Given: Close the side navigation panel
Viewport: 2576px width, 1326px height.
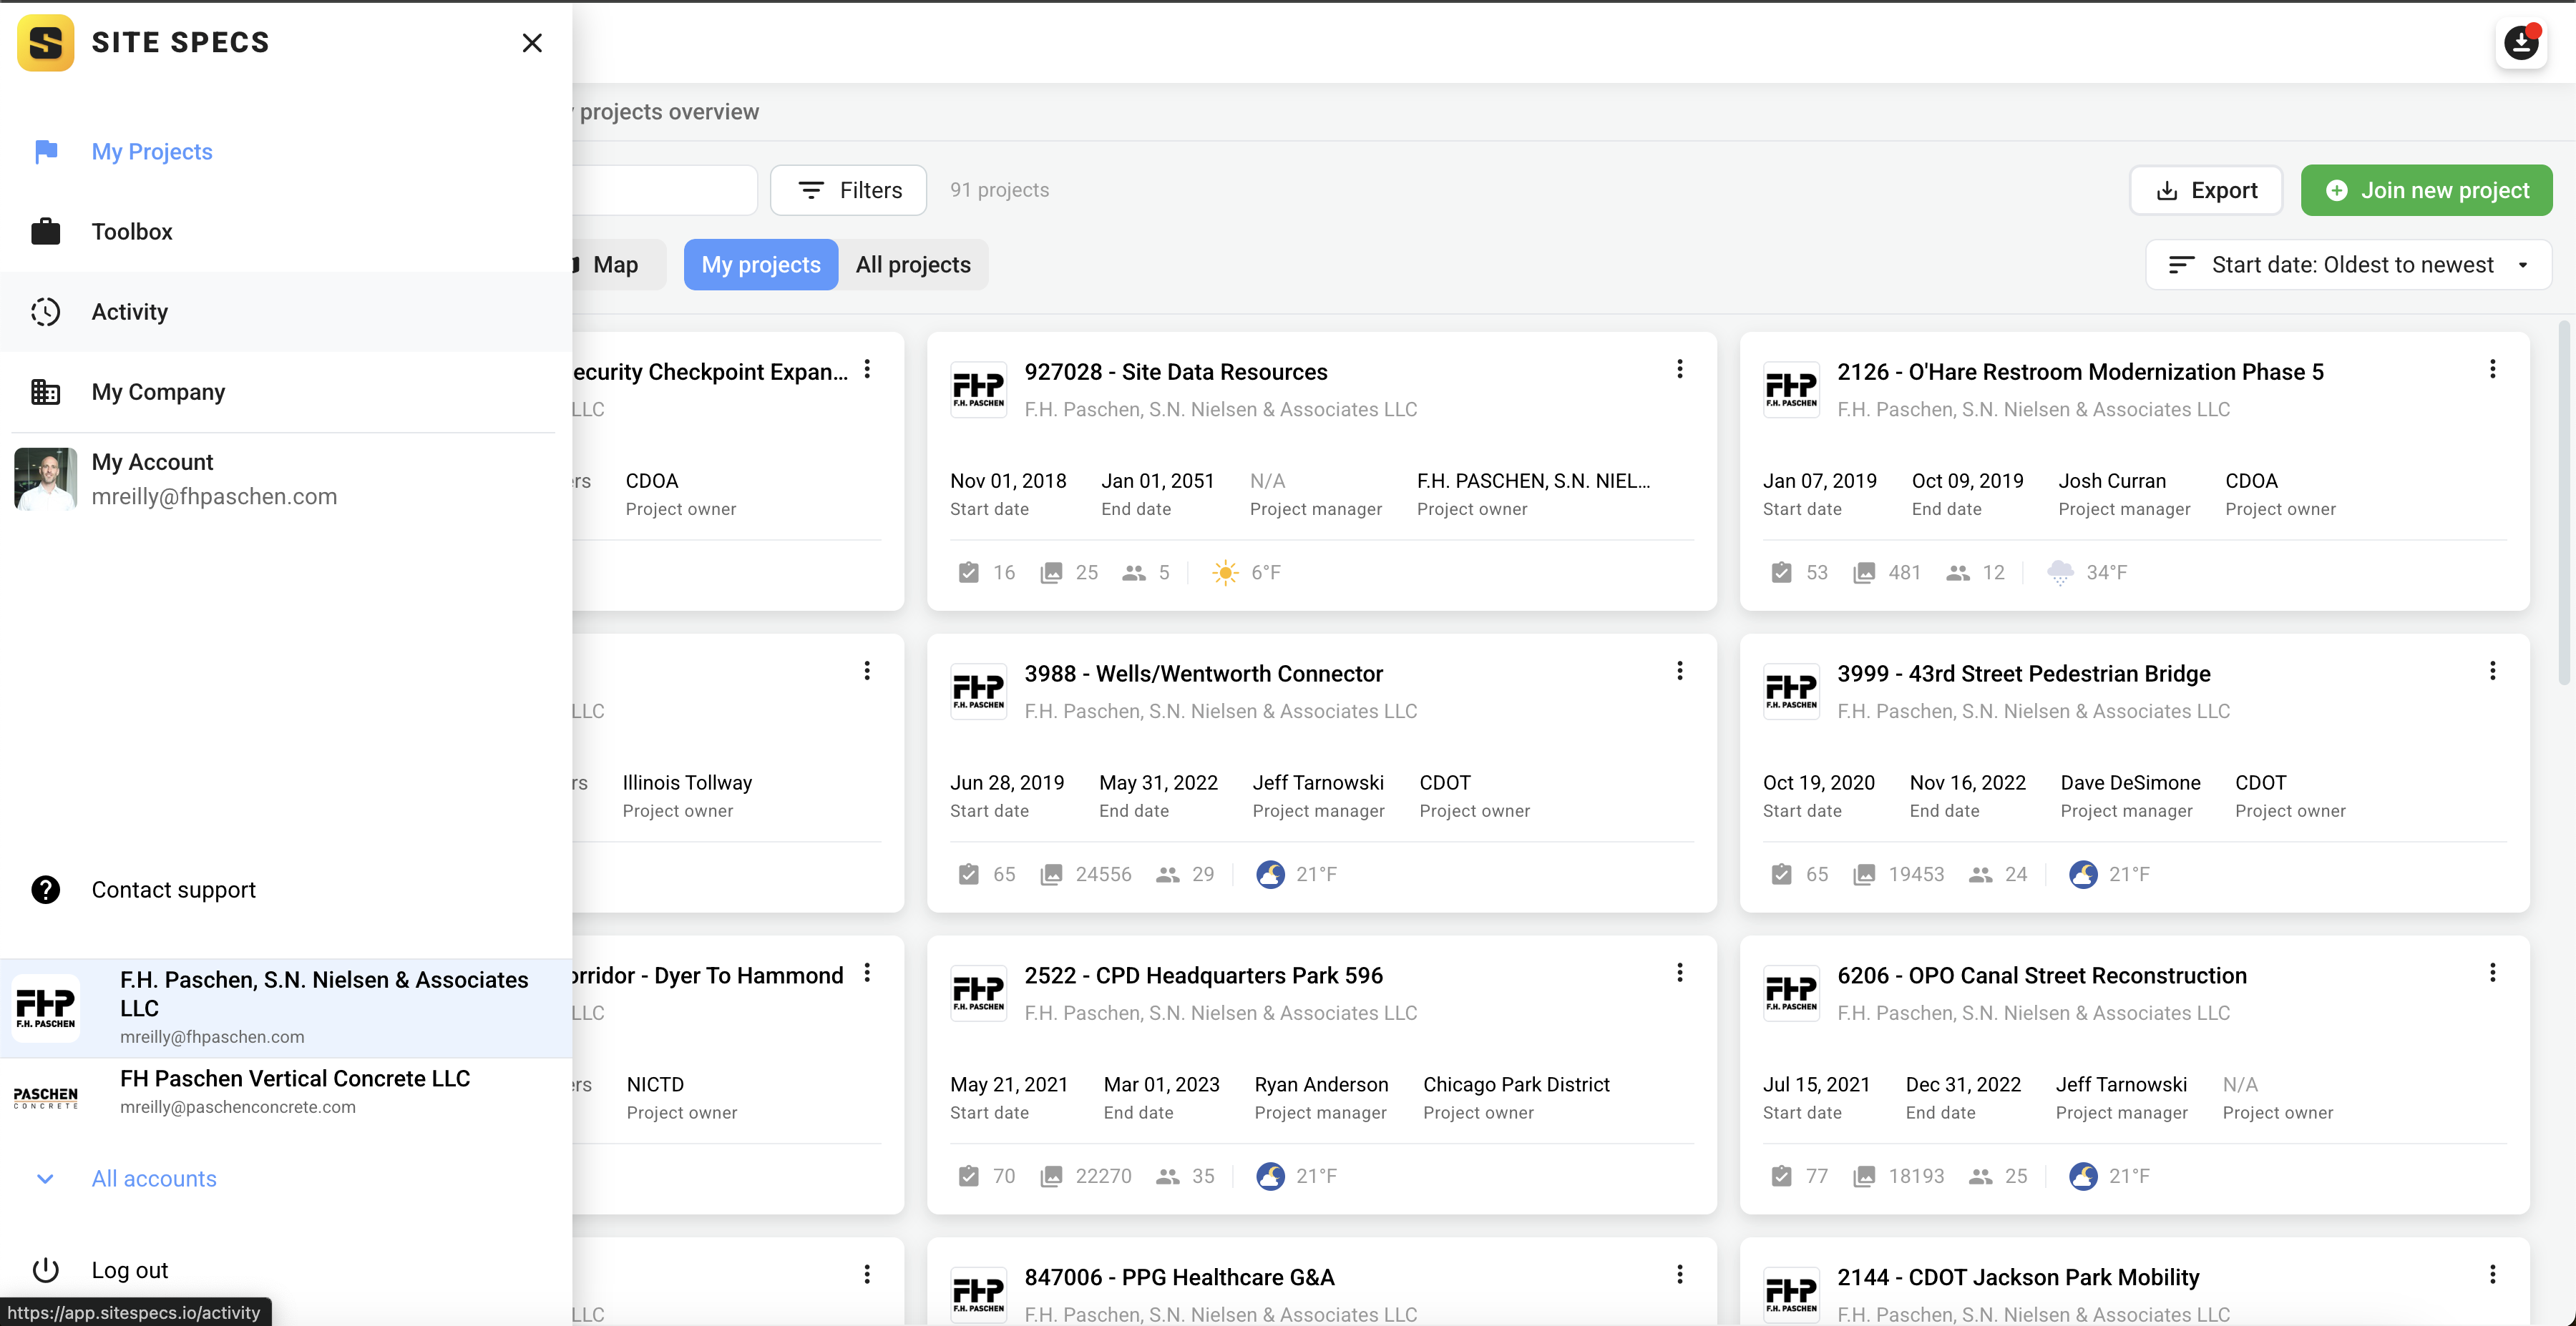Looking at the screenshot, I should pyautogui.click(x=532, y=43).
